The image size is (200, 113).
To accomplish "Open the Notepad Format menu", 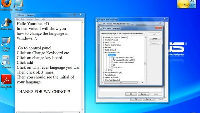I will 29,19.
